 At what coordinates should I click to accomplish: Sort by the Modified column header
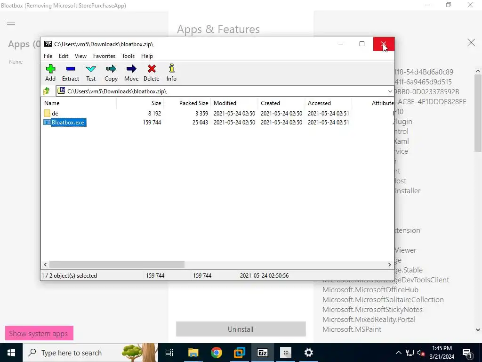click(x=234, y=103)
